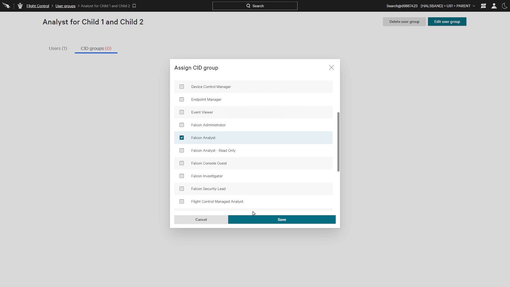Open the vertical dots menu beside logo
The height and width of the screenshot is (287, 510).
click(14, 6)
